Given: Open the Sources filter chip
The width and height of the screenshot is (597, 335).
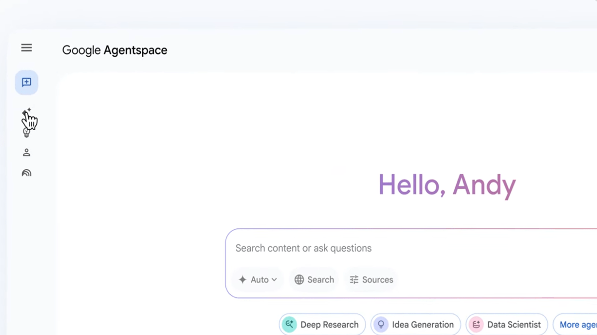Looking at the screenshot, I should (x=371, y=280).
